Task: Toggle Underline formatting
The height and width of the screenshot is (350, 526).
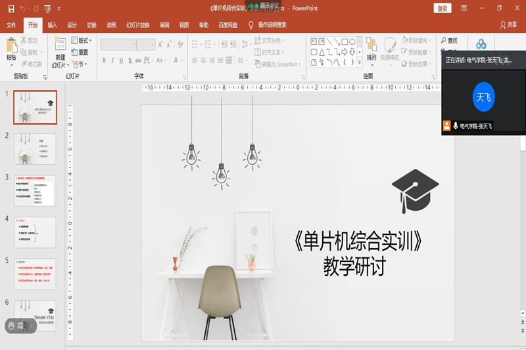Action: click(x=122, y=61)
